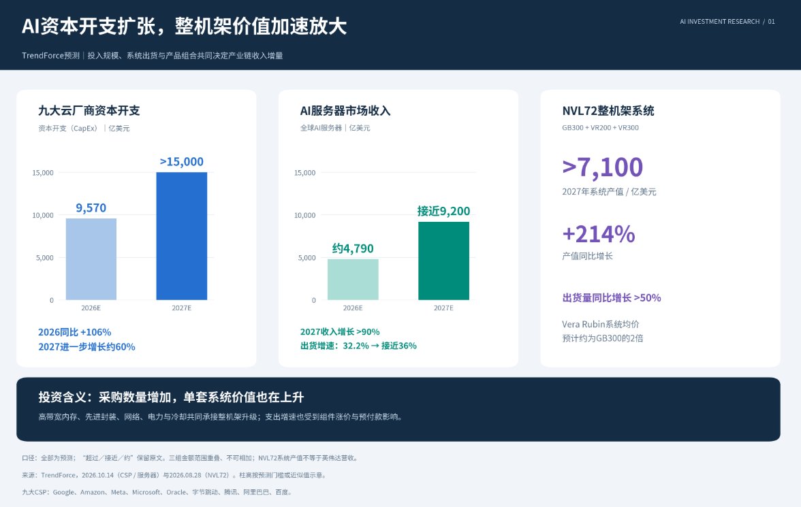This screenshot has width=801, height=507.
Task: Click the "9,570" bar value label
Action: coord(91,208)
